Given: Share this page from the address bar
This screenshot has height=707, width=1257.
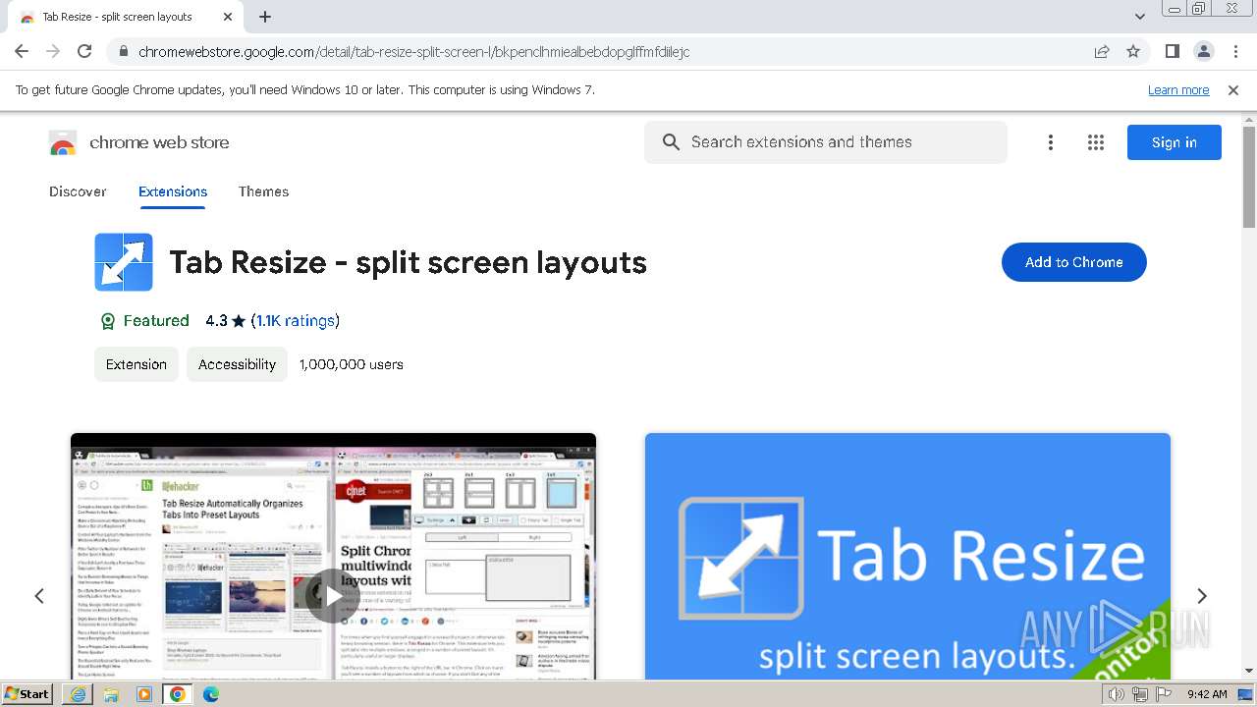Looking at the screenshot, I should coord(1102,52).
